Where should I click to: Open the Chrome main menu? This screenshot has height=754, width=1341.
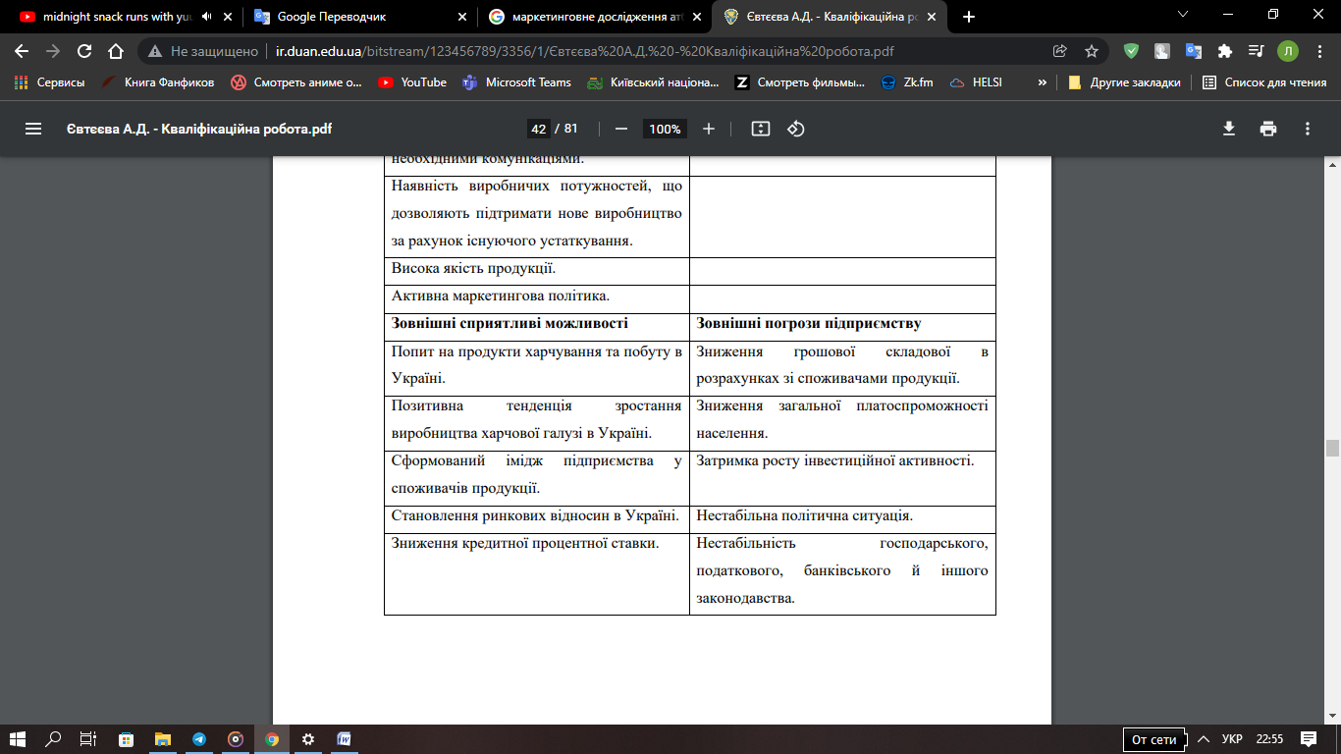tap(1318, 51)
